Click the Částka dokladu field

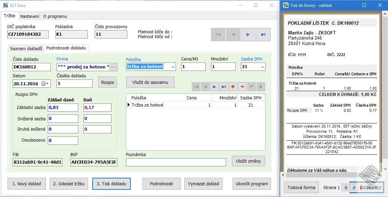coord(75,84)
